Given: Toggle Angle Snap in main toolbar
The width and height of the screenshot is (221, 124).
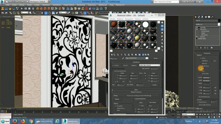Looking at the screenshot, I should [x=85, y=13].
